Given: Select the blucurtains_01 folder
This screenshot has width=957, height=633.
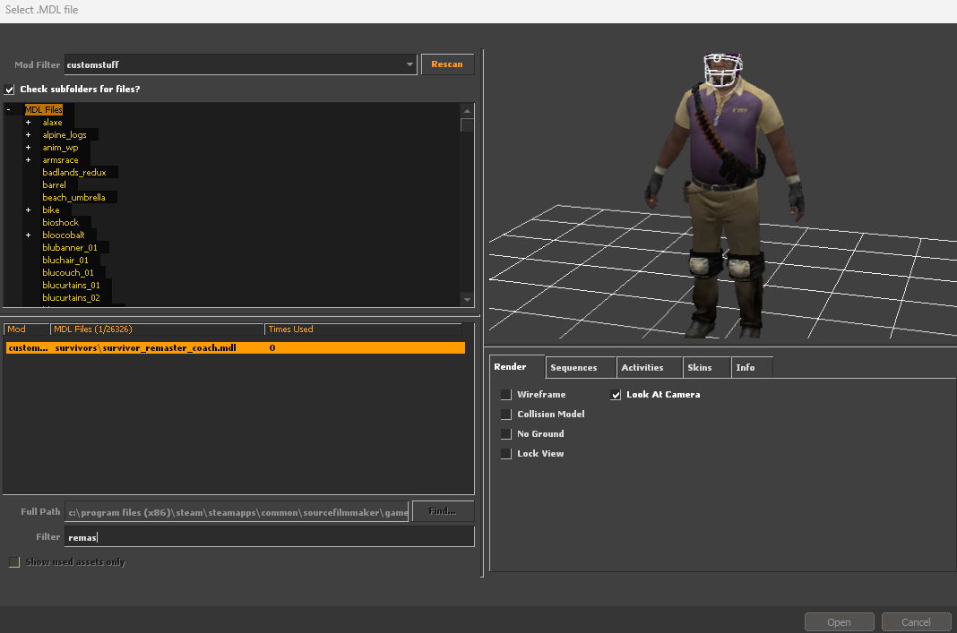Looking at the screenshot, I should point(71,286).
